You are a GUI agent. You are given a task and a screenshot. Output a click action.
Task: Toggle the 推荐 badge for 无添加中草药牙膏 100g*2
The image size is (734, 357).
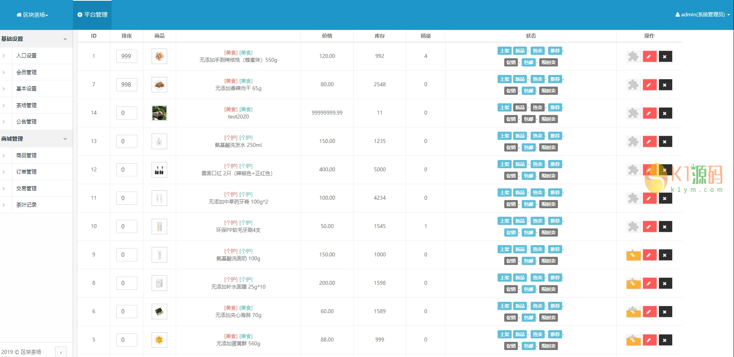click(555, 193)
